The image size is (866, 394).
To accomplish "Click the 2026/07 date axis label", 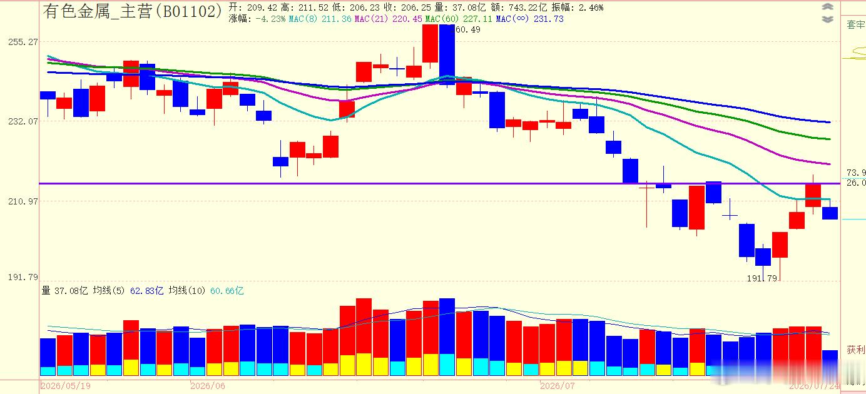I will click(x=557, y=386).
